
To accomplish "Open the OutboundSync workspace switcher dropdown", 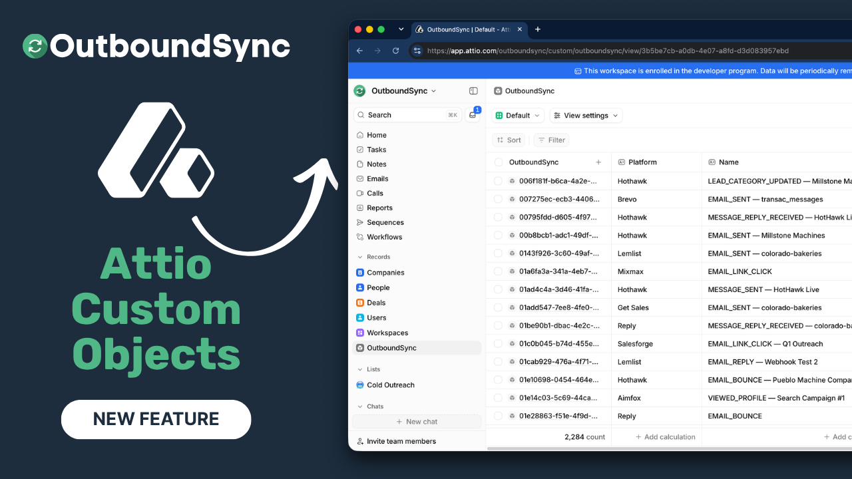I will 395,91.
